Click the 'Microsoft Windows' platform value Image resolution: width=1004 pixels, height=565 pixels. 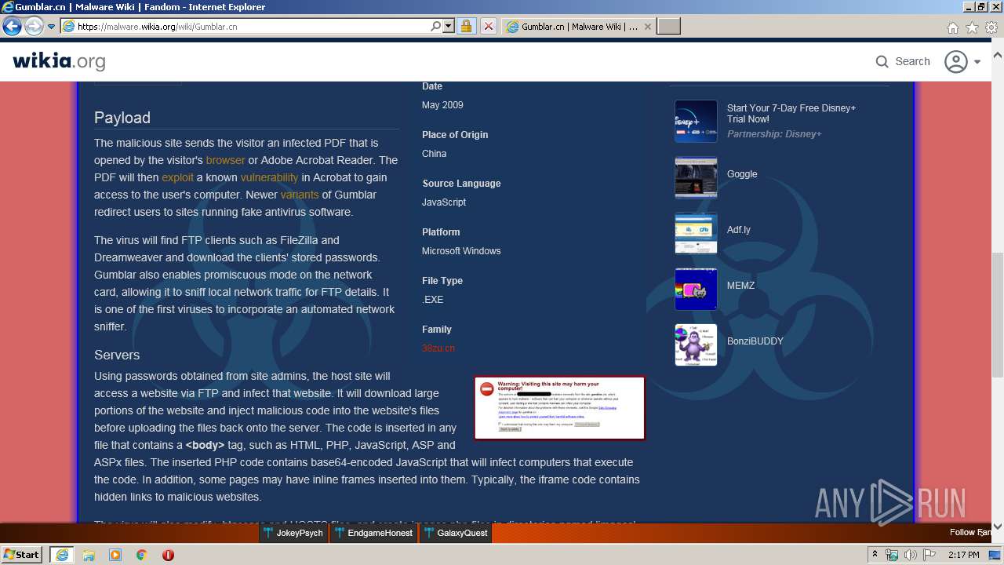point(461,251)
